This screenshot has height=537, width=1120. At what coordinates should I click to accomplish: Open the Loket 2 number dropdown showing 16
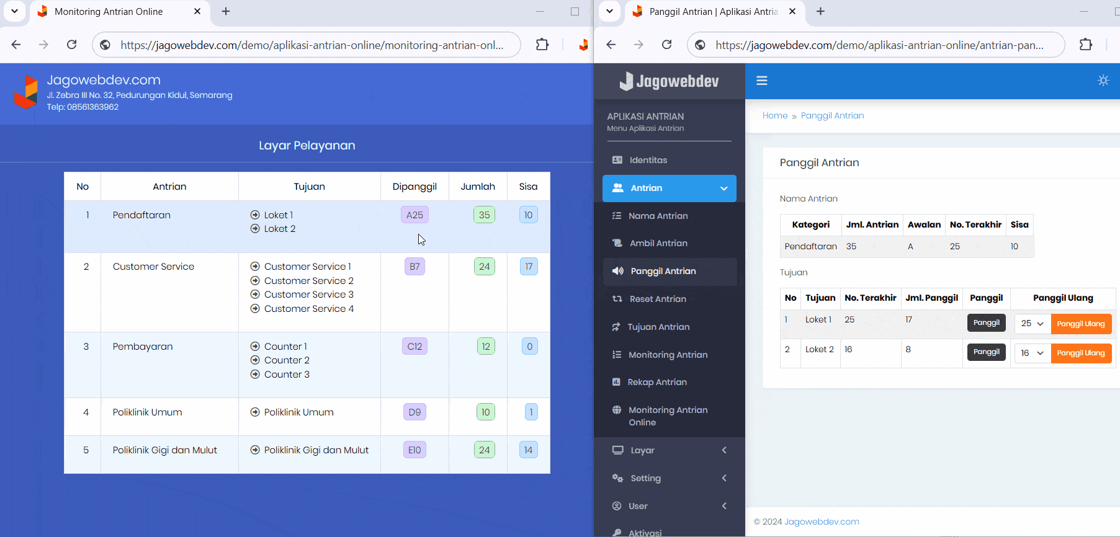coord(1033,353)
